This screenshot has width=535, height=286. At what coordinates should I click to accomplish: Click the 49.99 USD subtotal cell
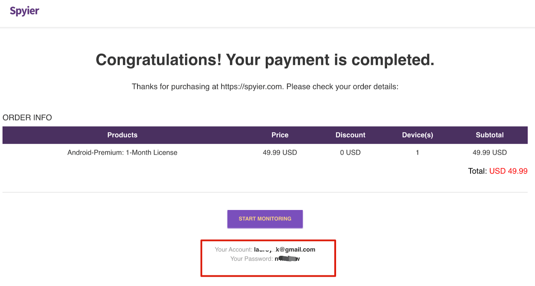tap(490, 153)
